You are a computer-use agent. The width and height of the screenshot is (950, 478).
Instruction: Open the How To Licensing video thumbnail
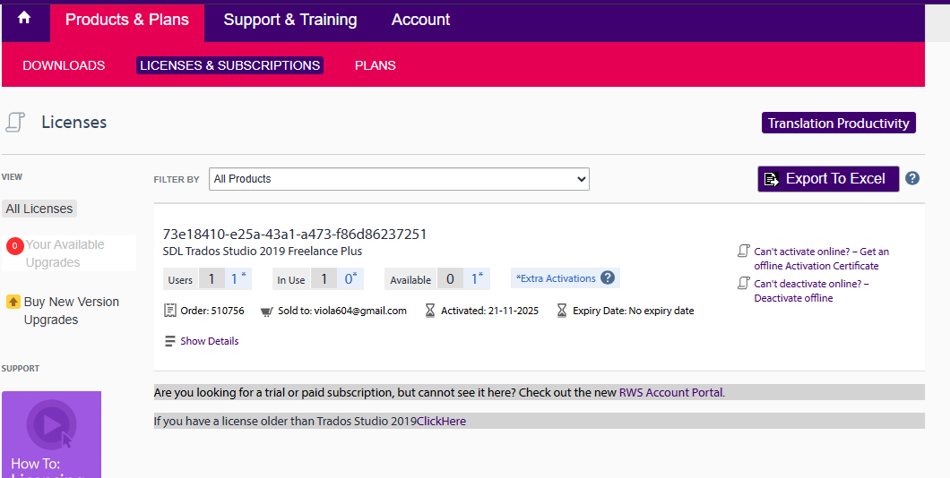(51, 434)
